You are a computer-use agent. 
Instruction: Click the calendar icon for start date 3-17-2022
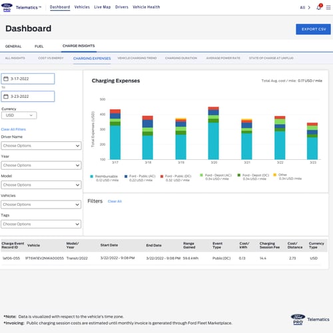6,79
